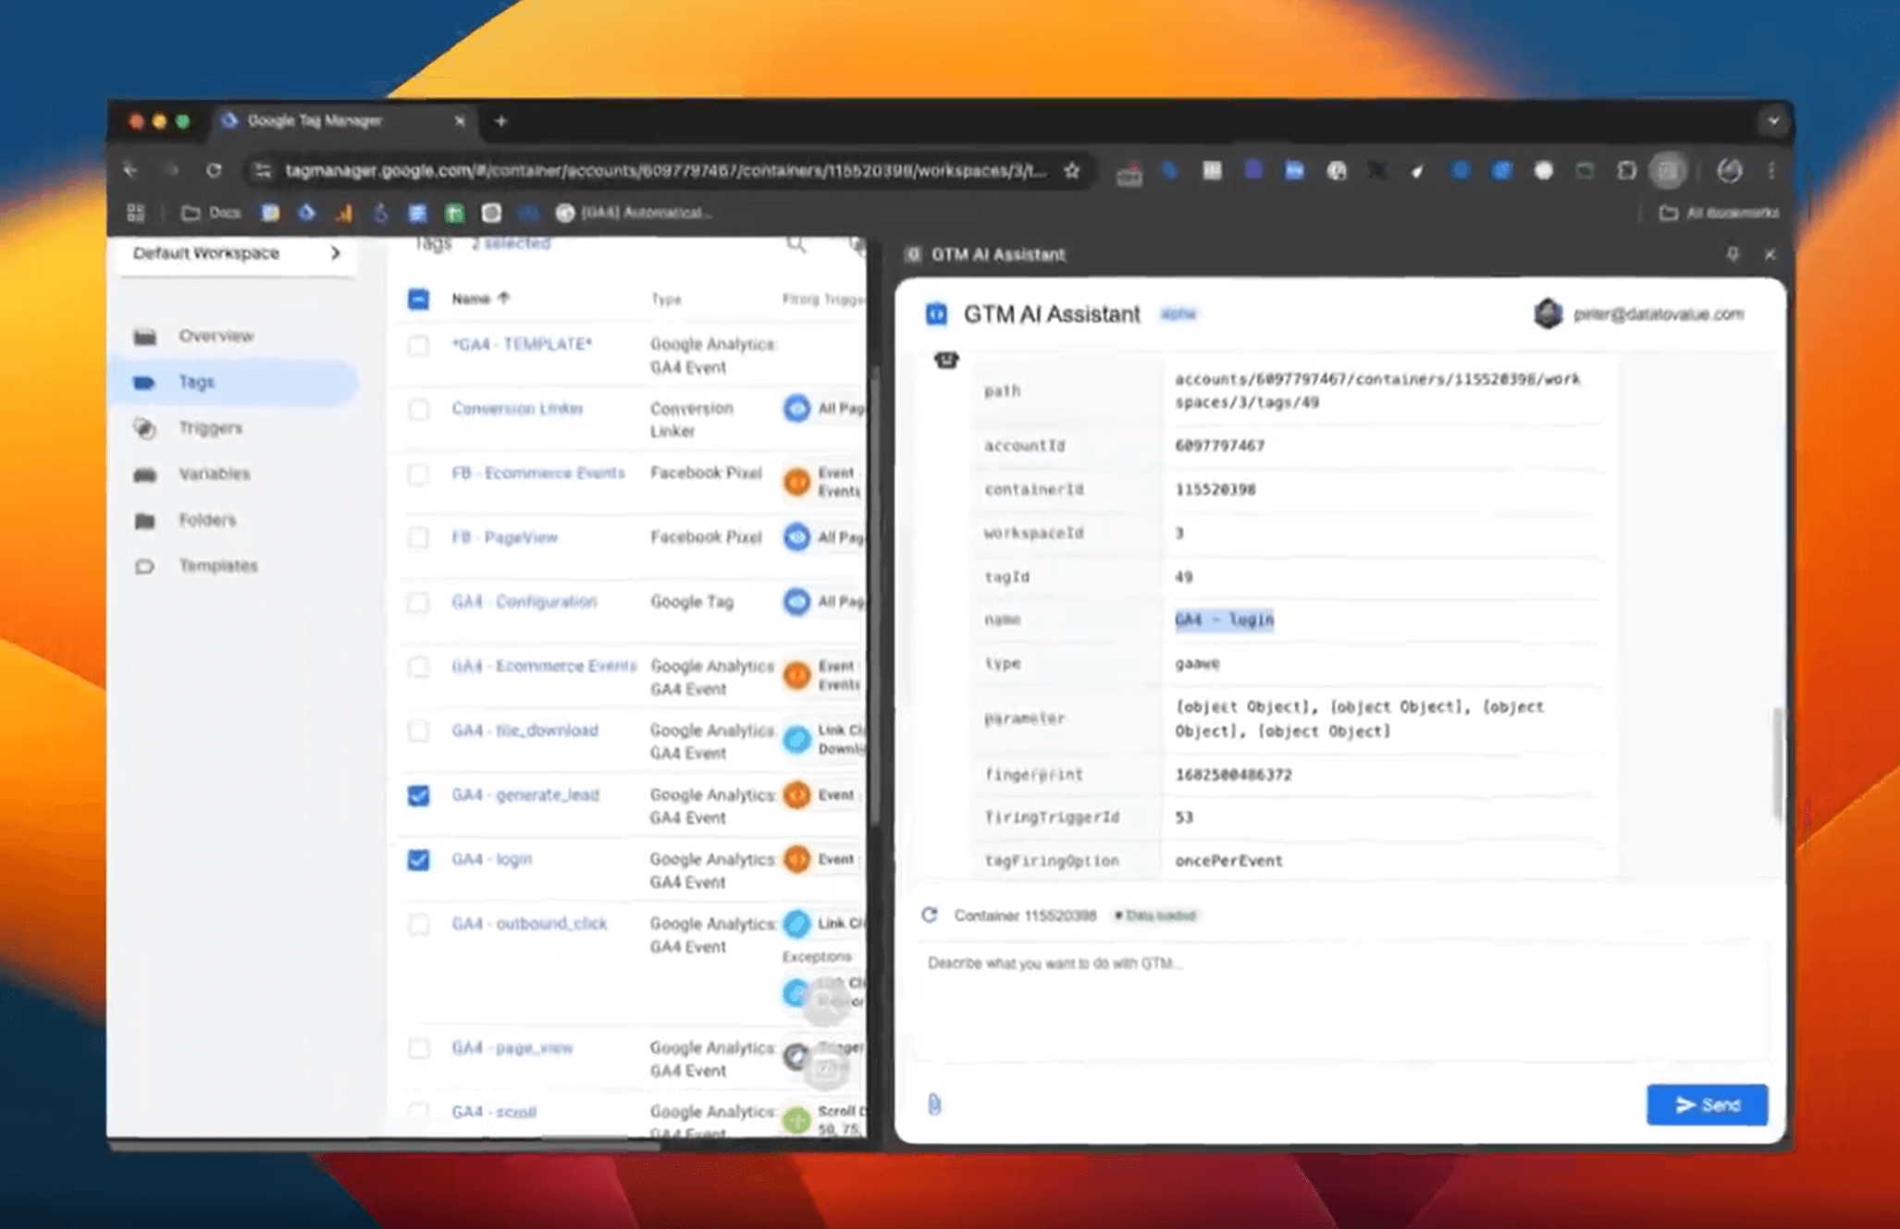The width and height of the screenshot is (1900, 1229).
Task: Go back in Chrome browser
Action: [130, 170]
